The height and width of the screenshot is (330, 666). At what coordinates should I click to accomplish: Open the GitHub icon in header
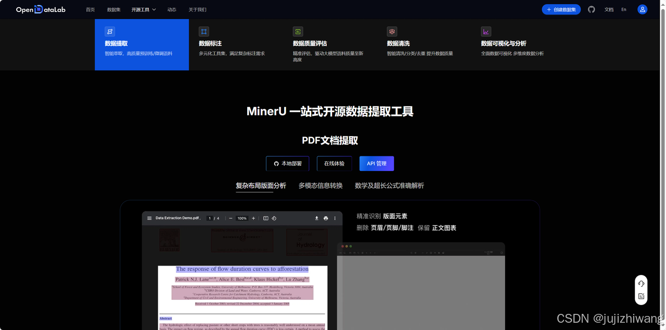click(591, 9)
